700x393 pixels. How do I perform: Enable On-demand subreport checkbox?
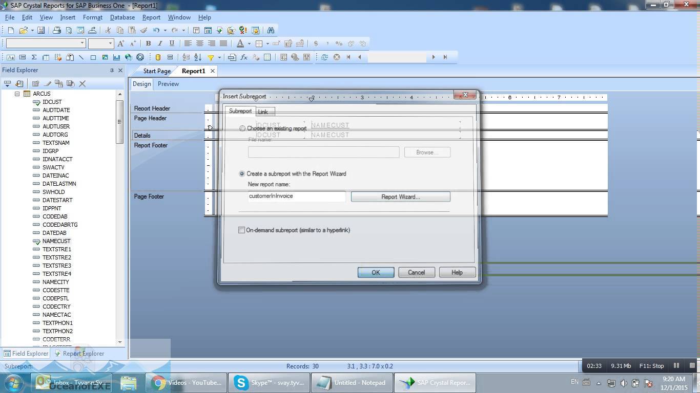tap(241, 230)
